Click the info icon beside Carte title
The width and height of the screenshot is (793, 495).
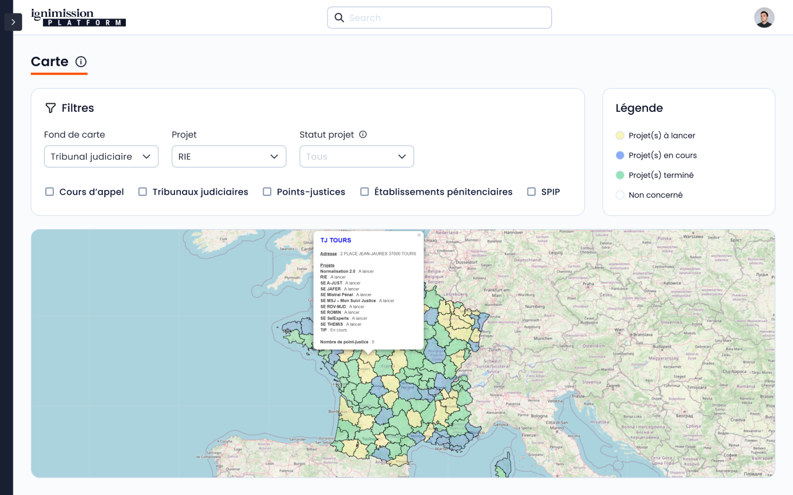coord(81,62)
